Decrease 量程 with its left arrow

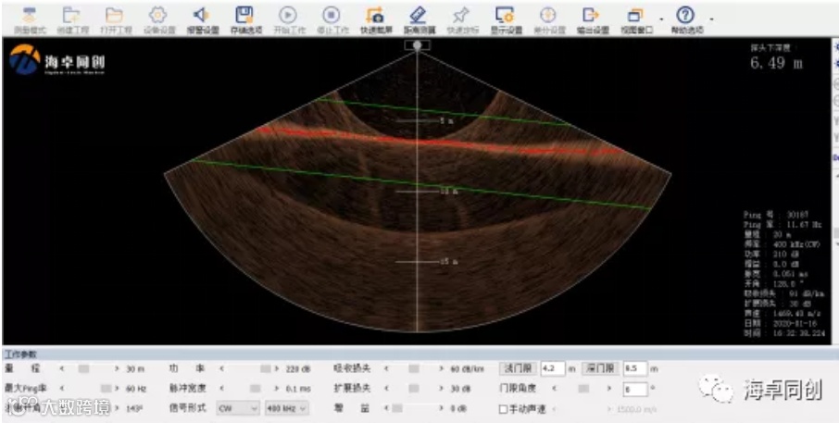click(60, 368)
